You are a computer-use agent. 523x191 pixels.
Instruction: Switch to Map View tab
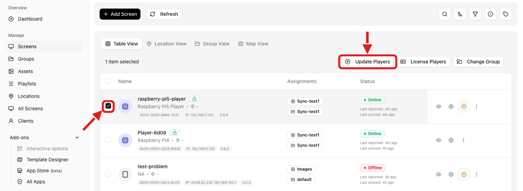tap(253, 44)
